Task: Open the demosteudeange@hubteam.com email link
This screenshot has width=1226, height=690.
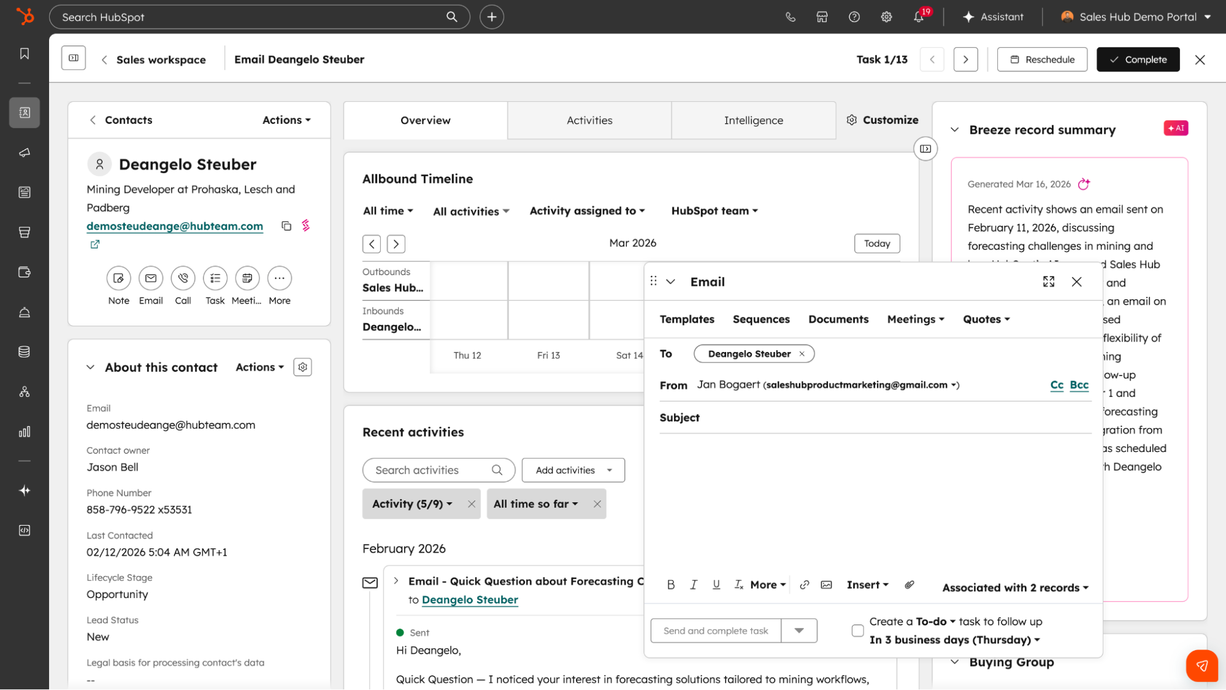Action: click(175, 226)
